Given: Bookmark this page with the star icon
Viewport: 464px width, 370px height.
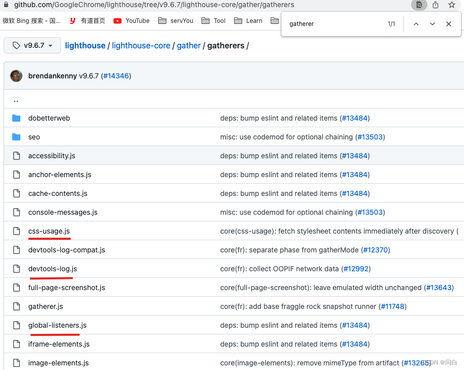Looking at the screenshot, I should click(x=452, y=5).
